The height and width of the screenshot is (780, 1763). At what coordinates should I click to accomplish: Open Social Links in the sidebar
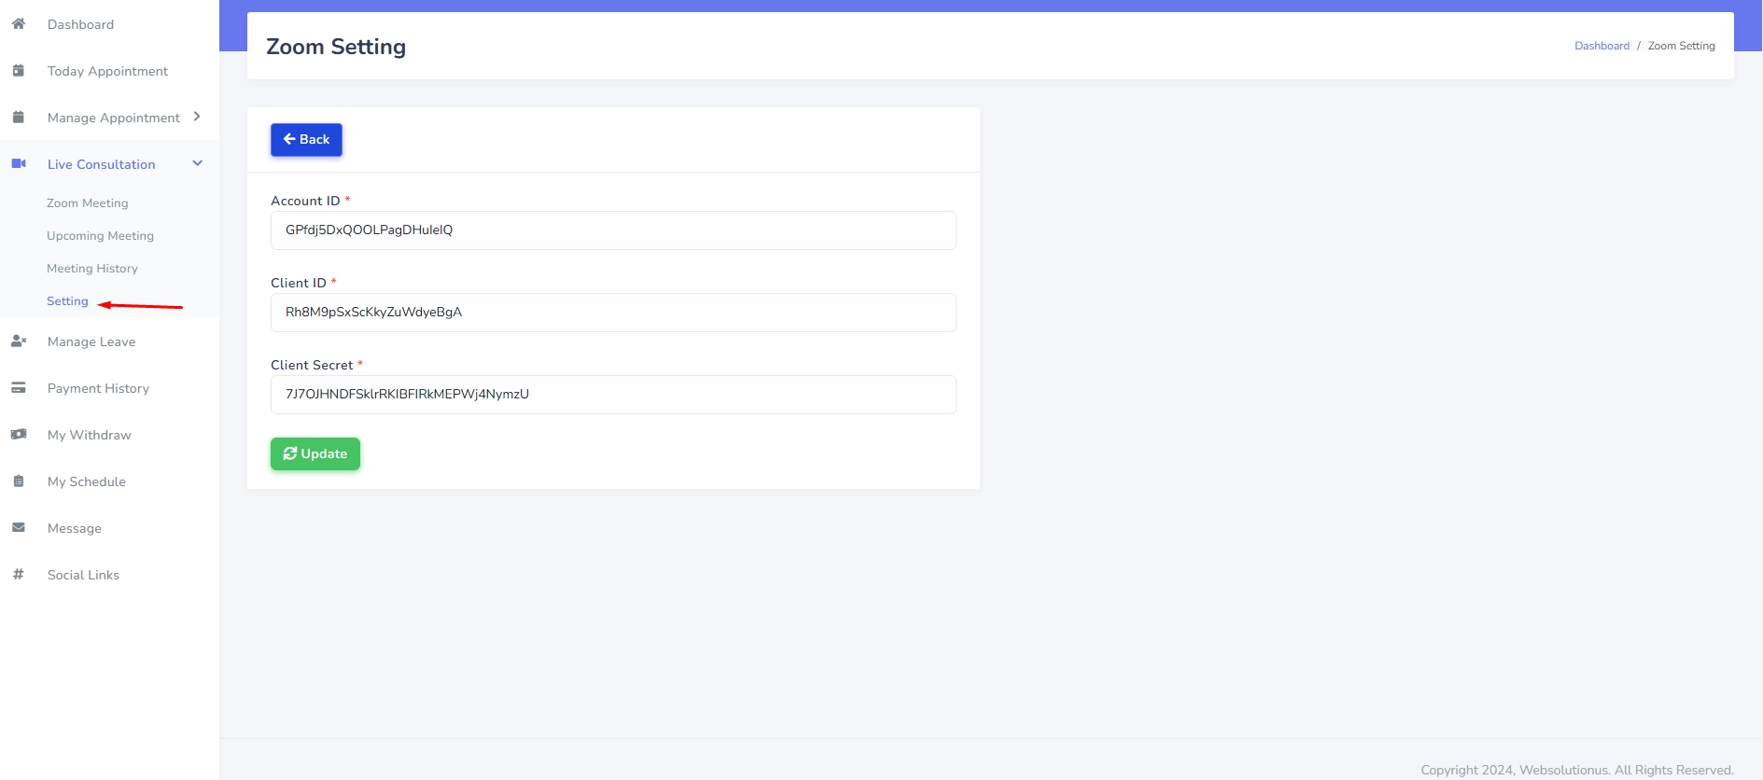tap(83, 575)
